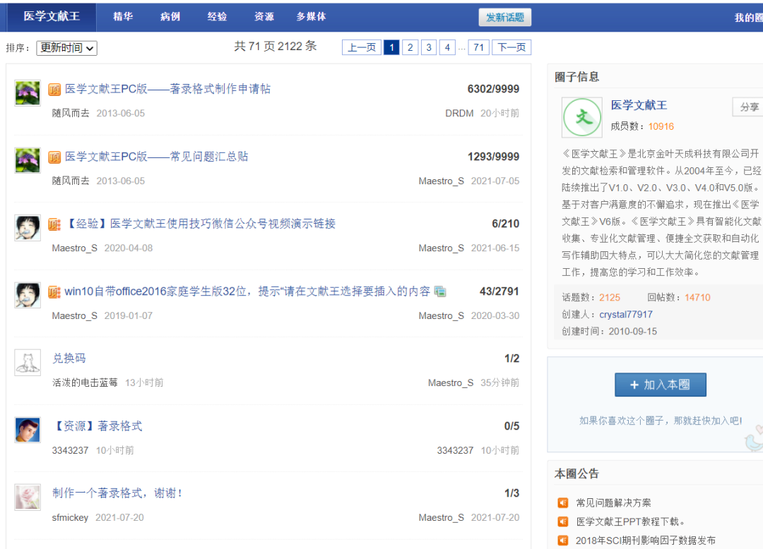Jump to last page 71
Screen dimensions: 763x549
[x=479, y=47]
